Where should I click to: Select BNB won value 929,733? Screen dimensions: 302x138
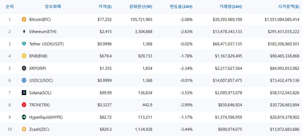click(x=145, y=56)
